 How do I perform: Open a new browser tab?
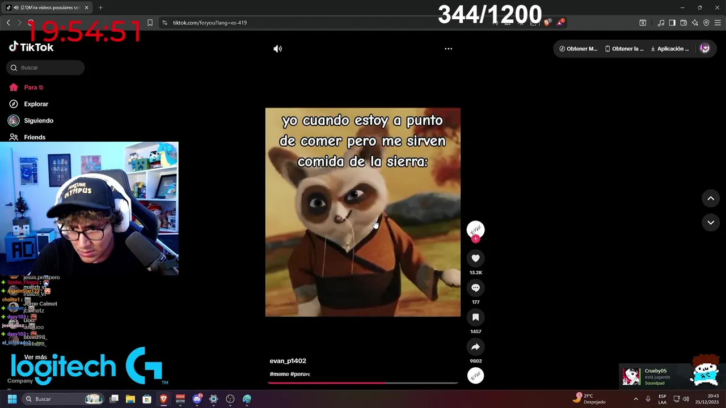pyautogui.click(x=100, y=7)
